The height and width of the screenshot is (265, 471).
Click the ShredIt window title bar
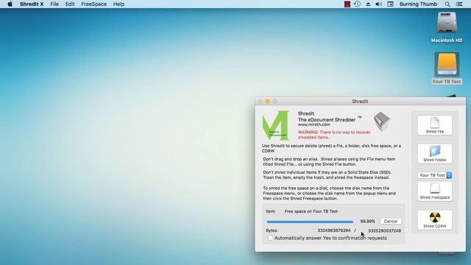pyautogui.click(x=360, y=102)
